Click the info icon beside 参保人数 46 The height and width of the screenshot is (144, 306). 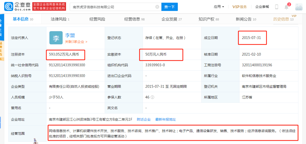152,97
